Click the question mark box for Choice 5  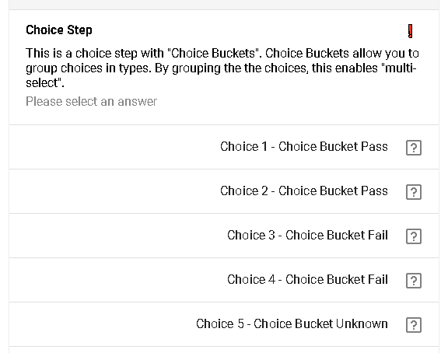point(414,325)
